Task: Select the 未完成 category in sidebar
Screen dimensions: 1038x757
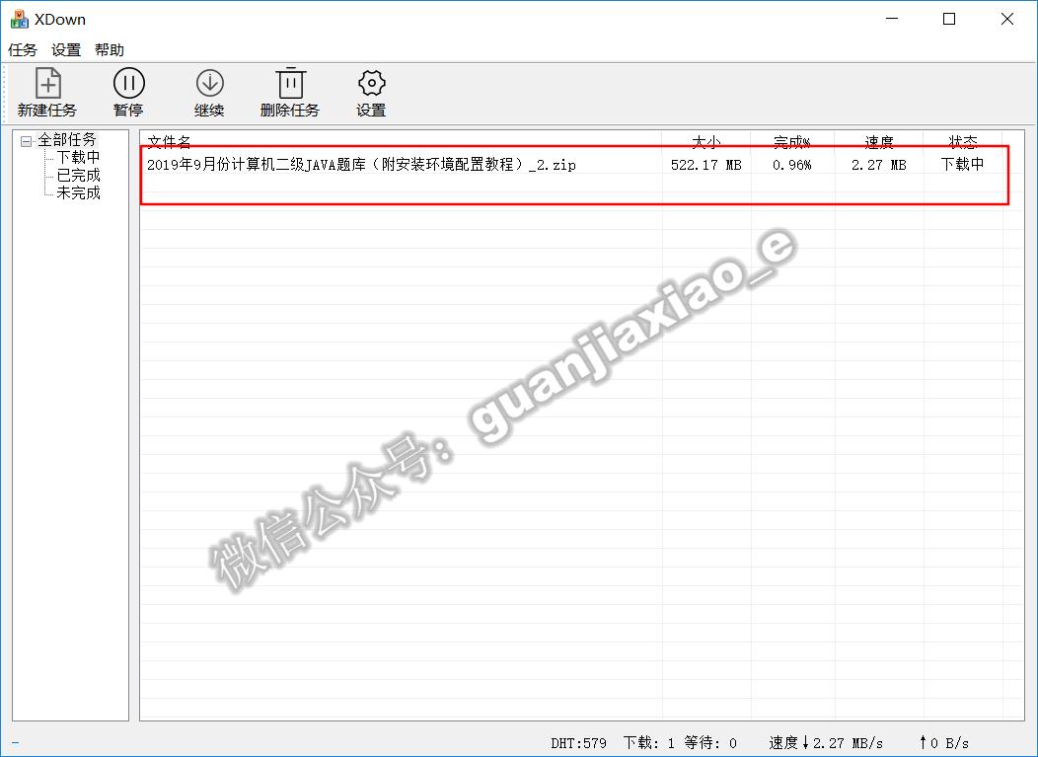Action: (77, 191)
